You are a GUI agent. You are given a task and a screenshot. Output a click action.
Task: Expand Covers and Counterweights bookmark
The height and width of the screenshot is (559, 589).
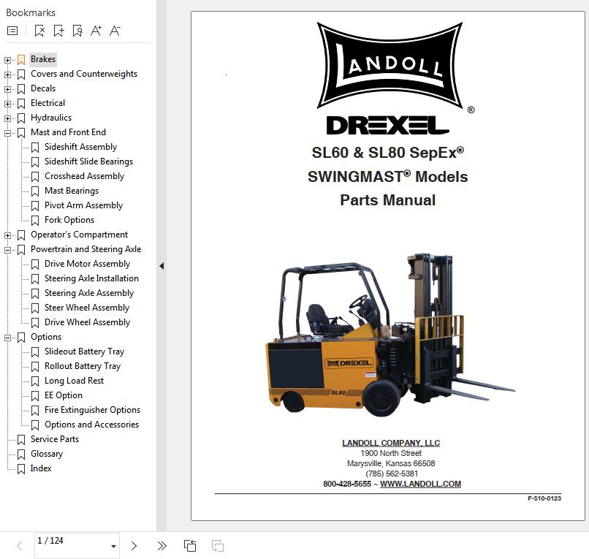tap(7, 75)
